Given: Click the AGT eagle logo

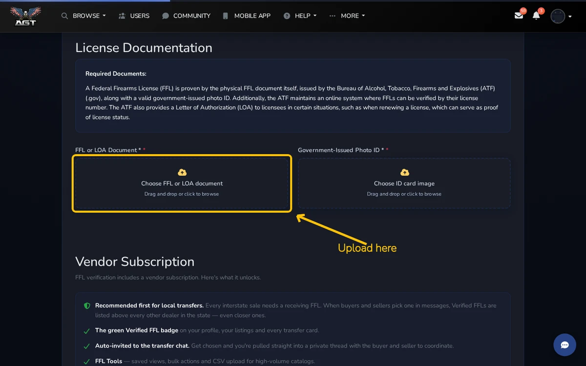Looking at the screenshot, I should (x=25, y=16).
